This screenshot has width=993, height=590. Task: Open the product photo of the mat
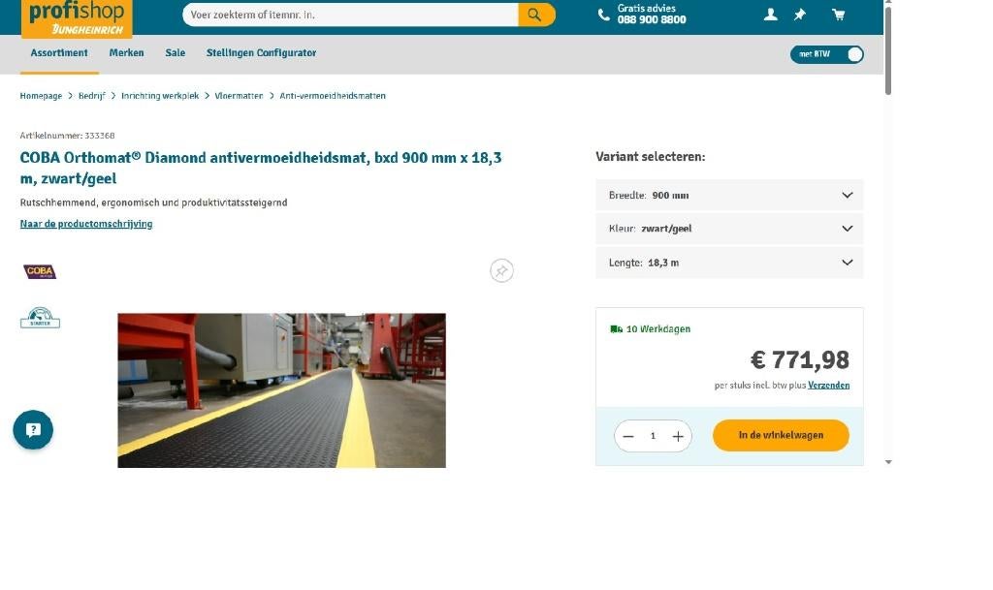282,390
